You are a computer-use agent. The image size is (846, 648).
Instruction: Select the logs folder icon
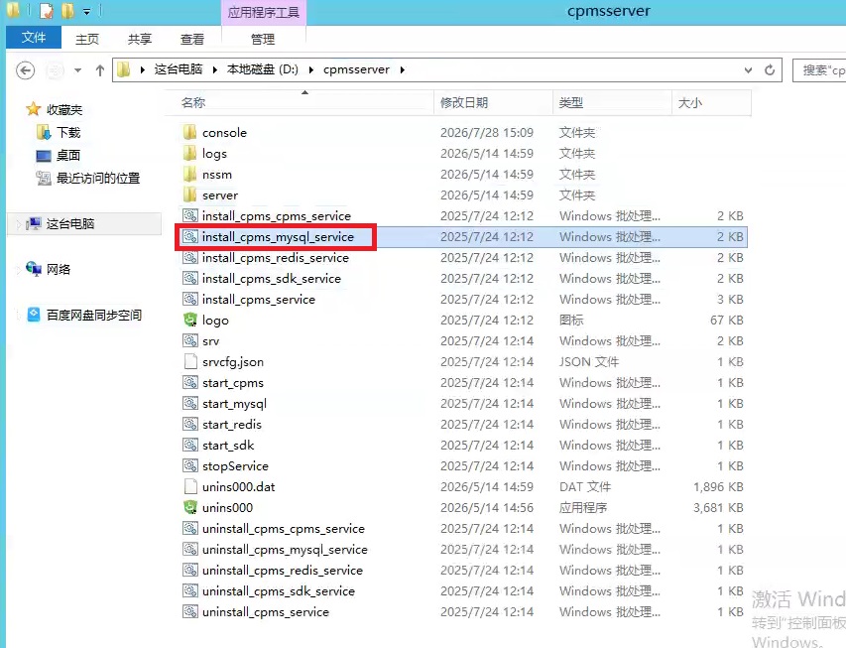click(x=189, y=154)
